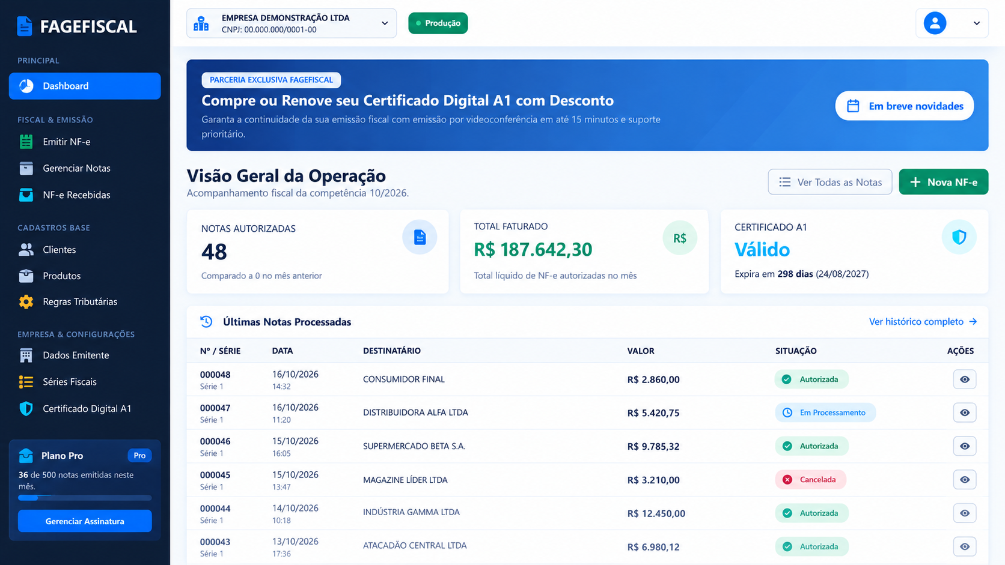Click the shield icon on Certificado A1 card
This screenshot has height=565, width=1005.
(x=959, y=237)
